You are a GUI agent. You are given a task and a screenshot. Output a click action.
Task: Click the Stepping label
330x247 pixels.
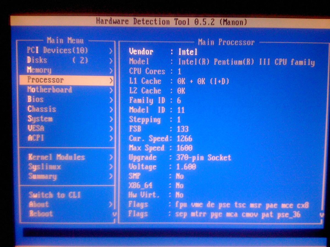point(145,120)
